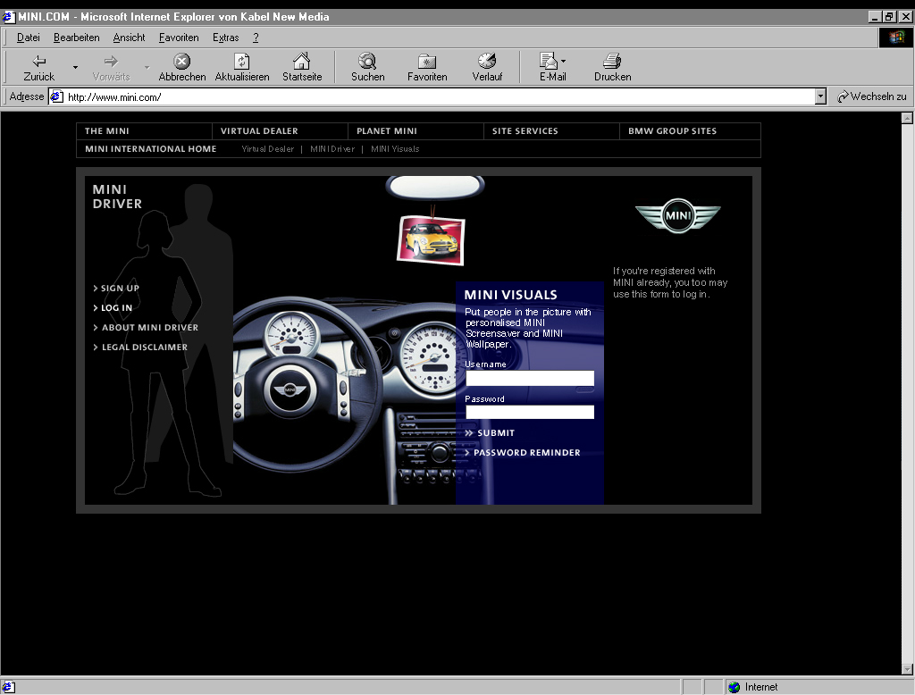Open the Verlauf history icon

[x=487, y=62]
